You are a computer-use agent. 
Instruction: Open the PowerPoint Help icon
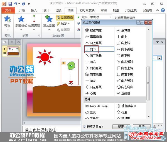tap(163, 10)
